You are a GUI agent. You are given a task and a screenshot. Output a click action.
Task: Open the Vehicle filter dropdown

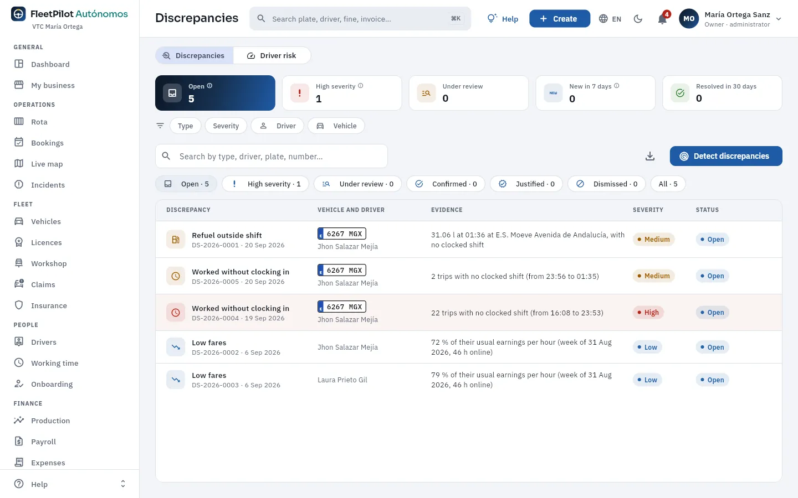coord(336,126)
